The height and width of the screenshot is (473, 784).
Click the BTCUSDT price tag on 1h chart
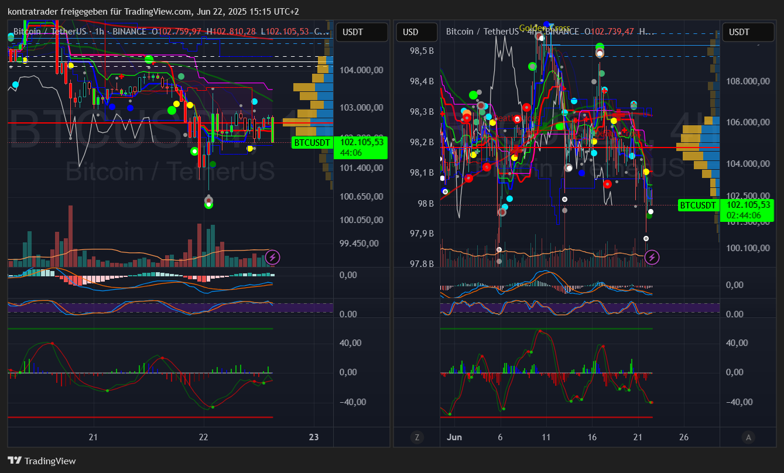313,142
